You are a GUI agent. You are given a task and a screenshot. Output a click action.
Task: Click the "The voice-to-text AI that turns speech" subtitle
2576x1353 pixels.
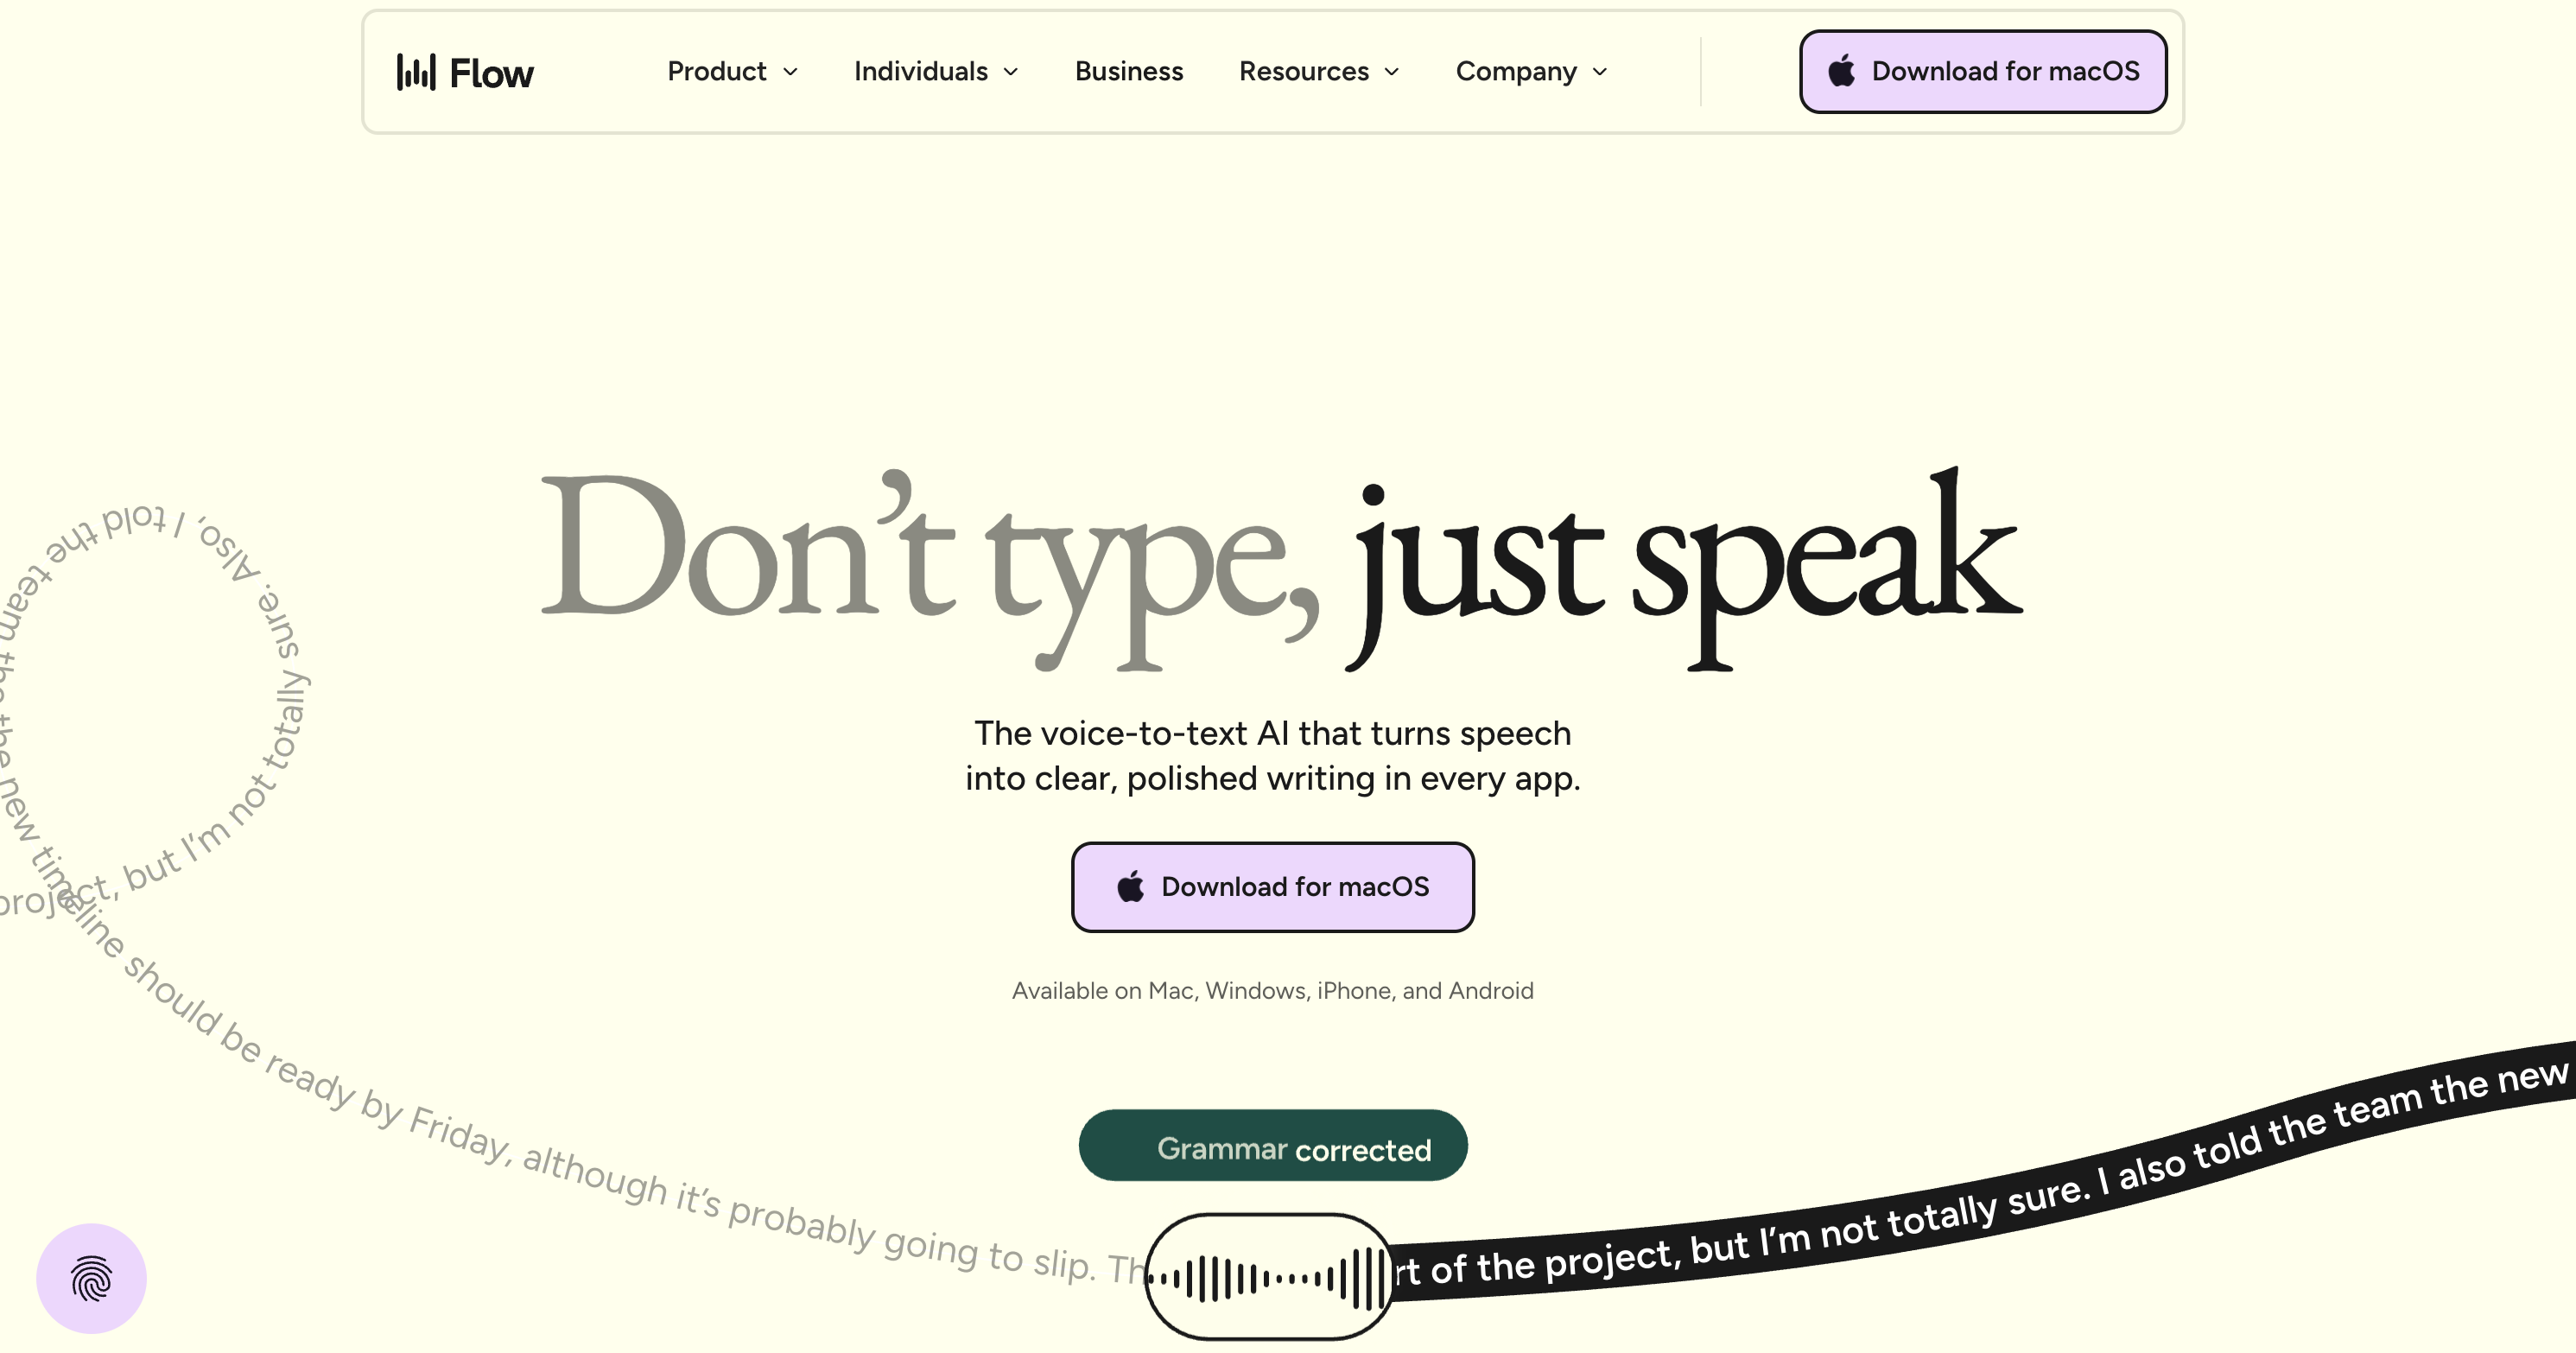1272,733
